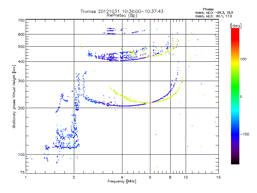
Task: Click the colorbar label '-100'
Action: [x=245, y=134]
